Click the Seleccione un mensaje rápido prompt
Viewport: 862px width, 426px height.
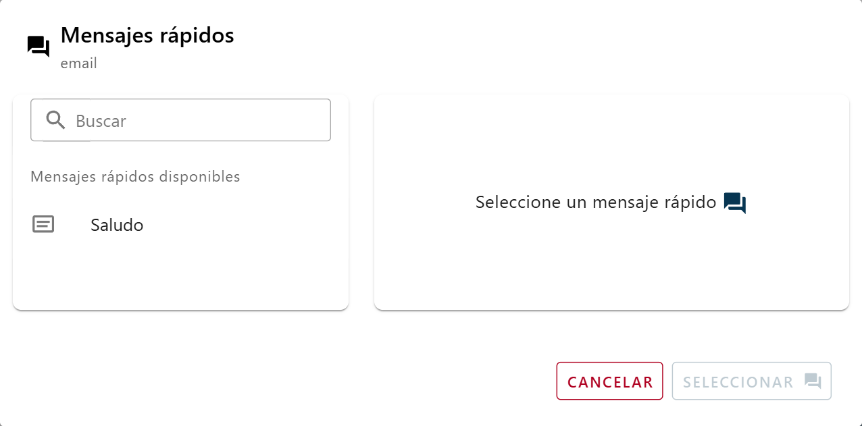[x=596, y=202]
